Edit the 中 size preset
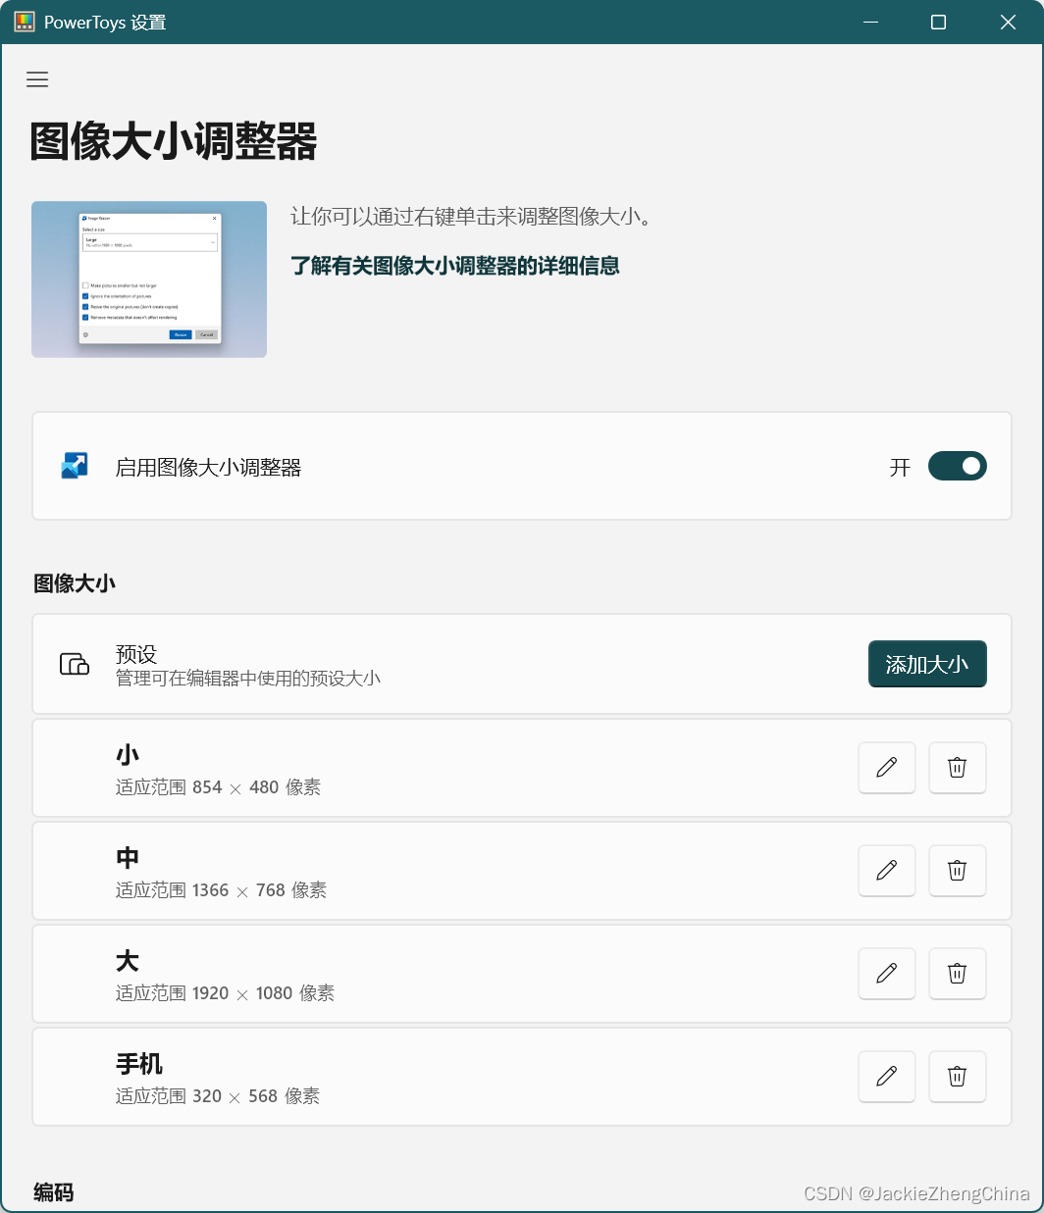 point(887,870)
